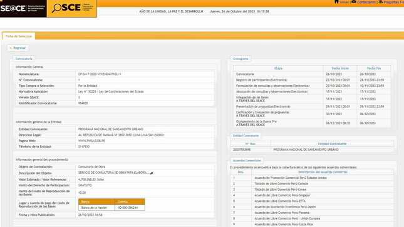Click Integración de las Bases row
Viewport: 404px width, 227px height.
point(312,99)
